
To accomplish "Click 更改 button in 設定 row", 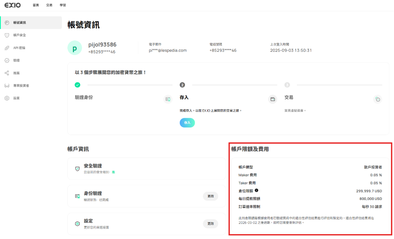I will coord(210,223).
